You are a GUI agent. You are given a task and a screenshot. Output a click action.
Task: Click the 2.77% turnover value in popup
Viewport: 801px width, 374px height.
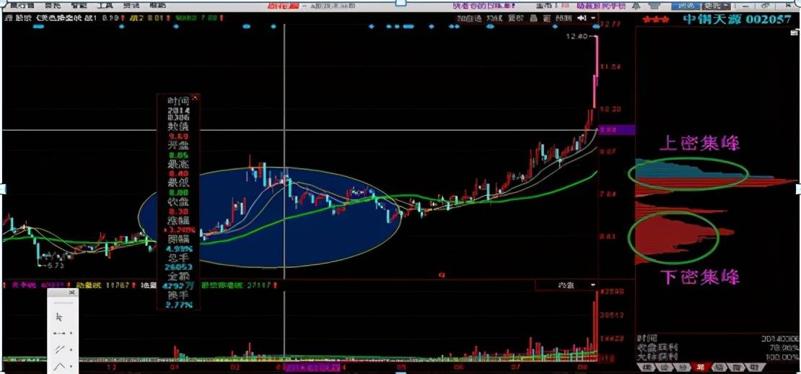[x=178, y=305]
